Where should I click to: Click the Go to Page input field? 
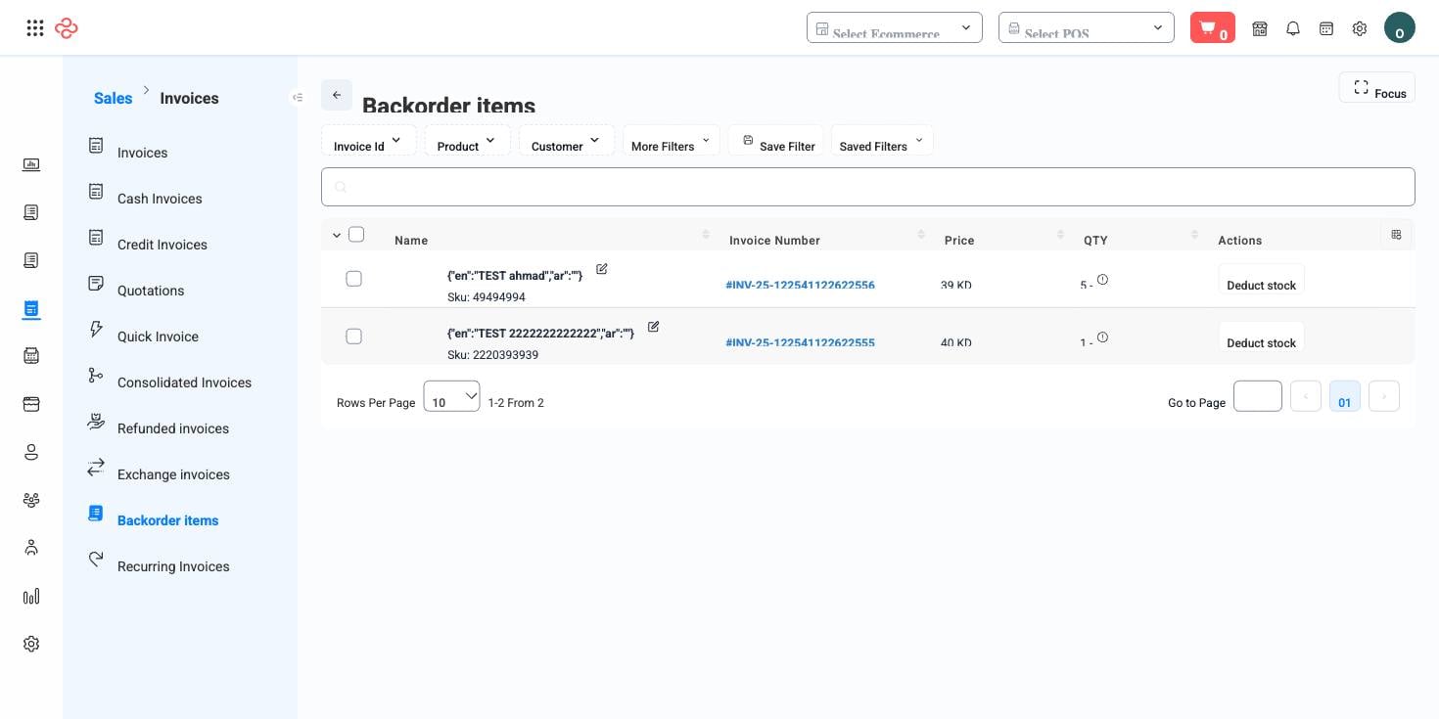point(1258,396)
